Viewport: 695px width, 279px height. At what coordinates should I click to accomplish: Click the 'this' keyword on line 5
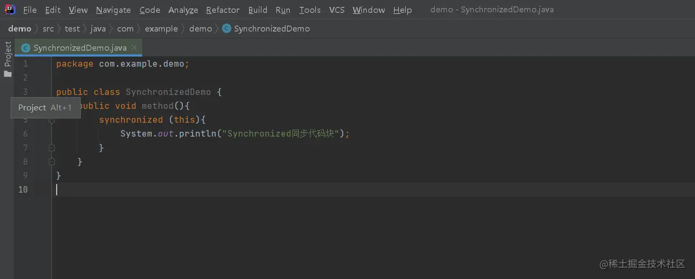pos(184,120)
